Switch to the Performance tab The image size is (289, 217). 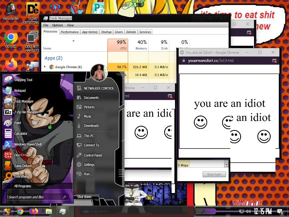click(70, 32)
